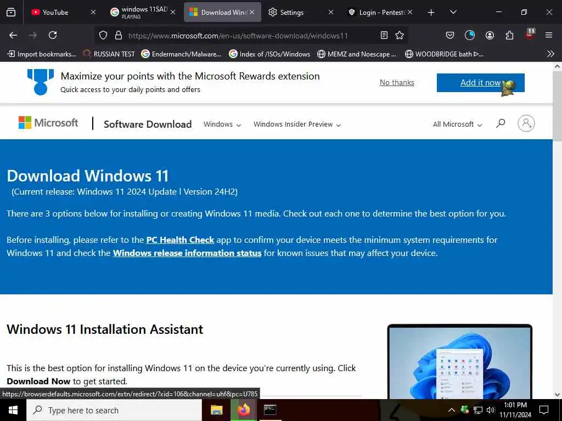Click scrollbar down arrow

pyautogui.click(x=557, y=395)
